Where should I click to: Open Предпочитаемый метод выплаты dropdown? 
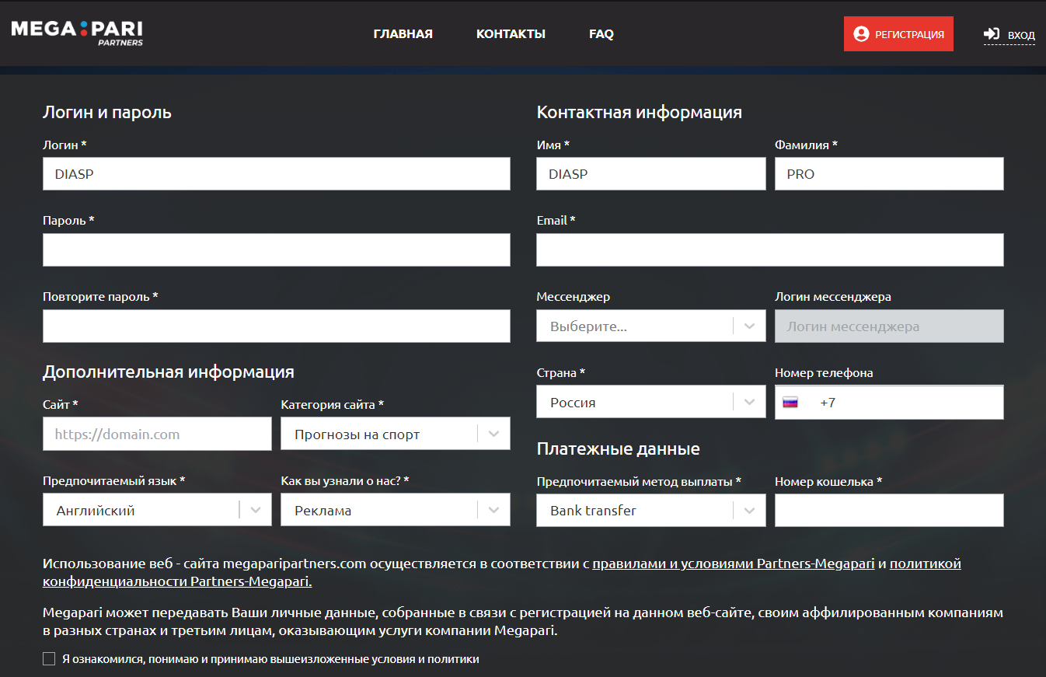[651, 511]
